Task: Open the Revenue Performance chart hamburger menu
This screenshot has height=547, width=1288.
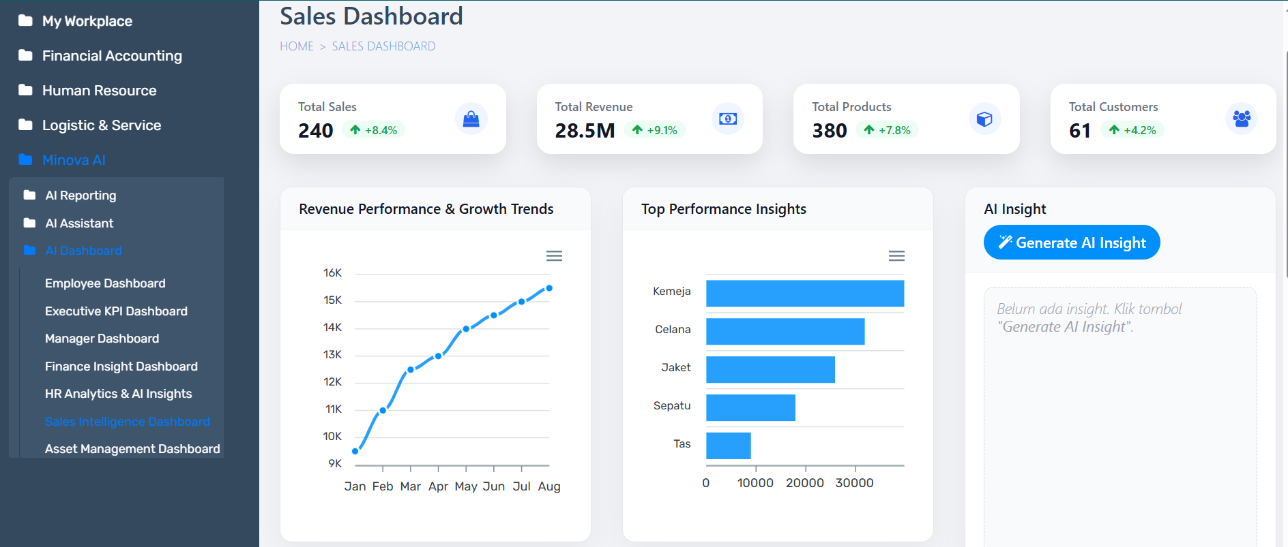Action: [554, 256]
